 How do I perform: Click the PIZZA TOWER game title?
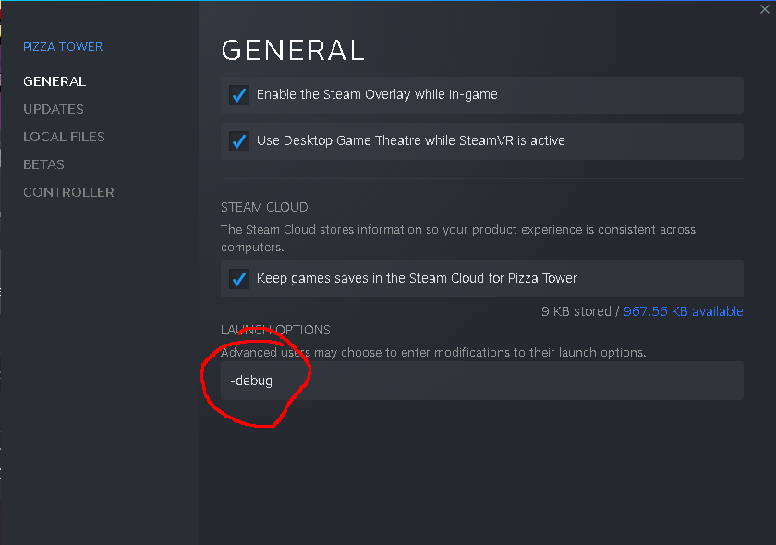[63, 46]
